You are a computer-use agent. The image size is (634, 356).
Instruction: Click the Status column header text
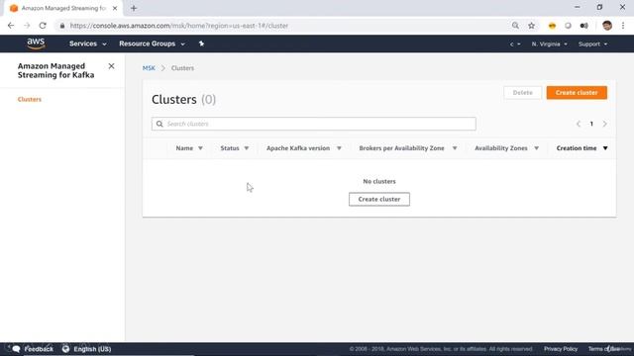(x=230, y=148)
